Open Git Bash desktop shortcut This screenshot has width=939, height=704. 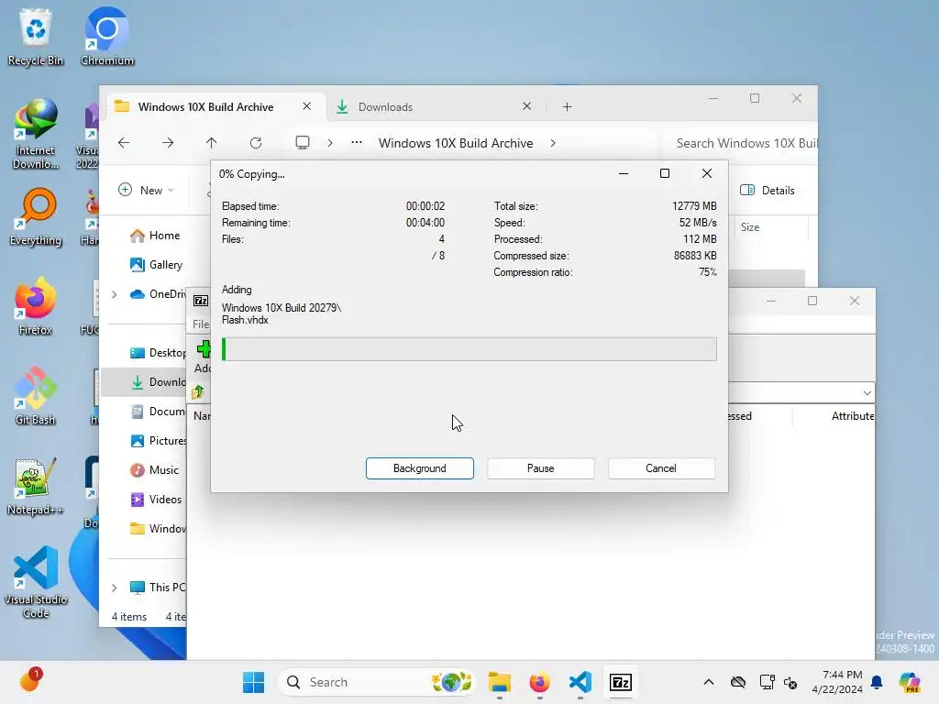(x=36, y=396)
